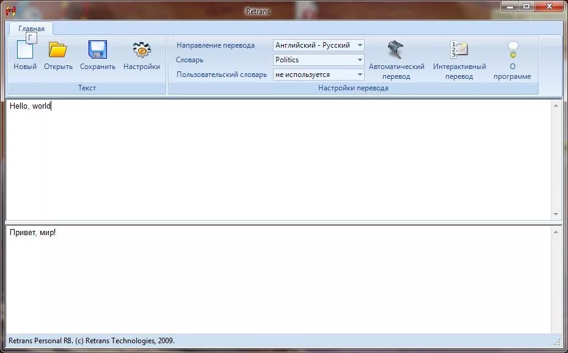The width and height of the screenshot is (568, 353).
Task: Click the Словарь label
Action: [x=190, y=60]
